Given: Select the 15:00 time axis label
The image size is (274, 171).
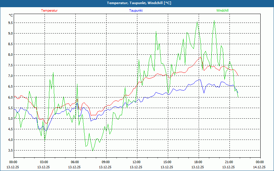Looking at the screenshot, I should coord(167,162).
